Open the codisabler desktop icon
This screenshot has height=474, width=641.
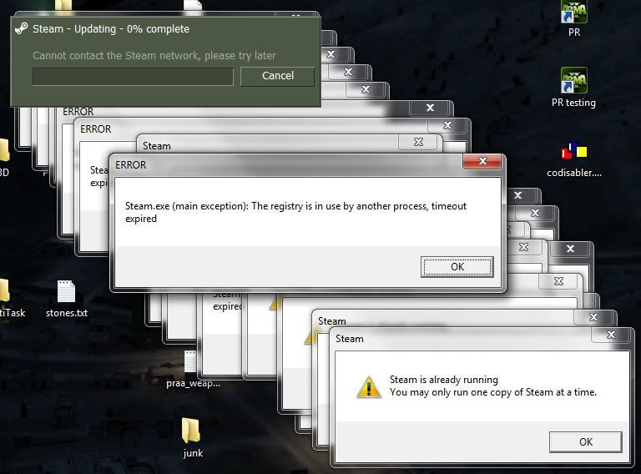pyautogui.click(x=574, y=150)
